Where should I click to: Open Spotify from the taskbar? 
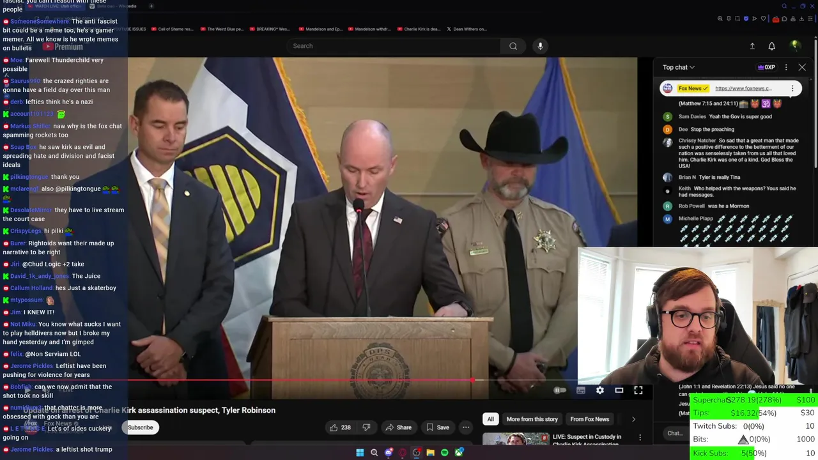click(x=445, y=452)
